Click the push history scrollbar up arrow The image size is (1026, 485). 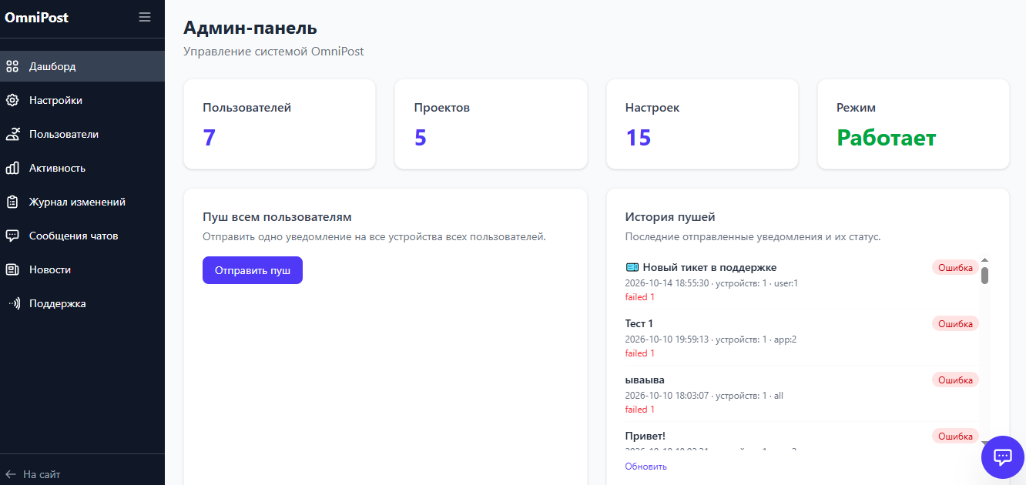pos(984,260)
